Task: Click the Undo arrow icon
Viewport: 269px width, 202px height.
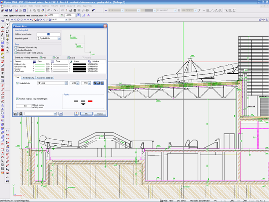Action: pos(49,10)
